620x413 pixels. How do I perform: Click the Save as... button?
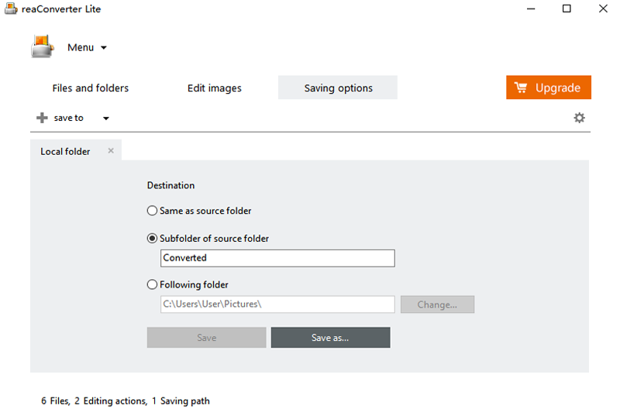[x=330, y=338]
